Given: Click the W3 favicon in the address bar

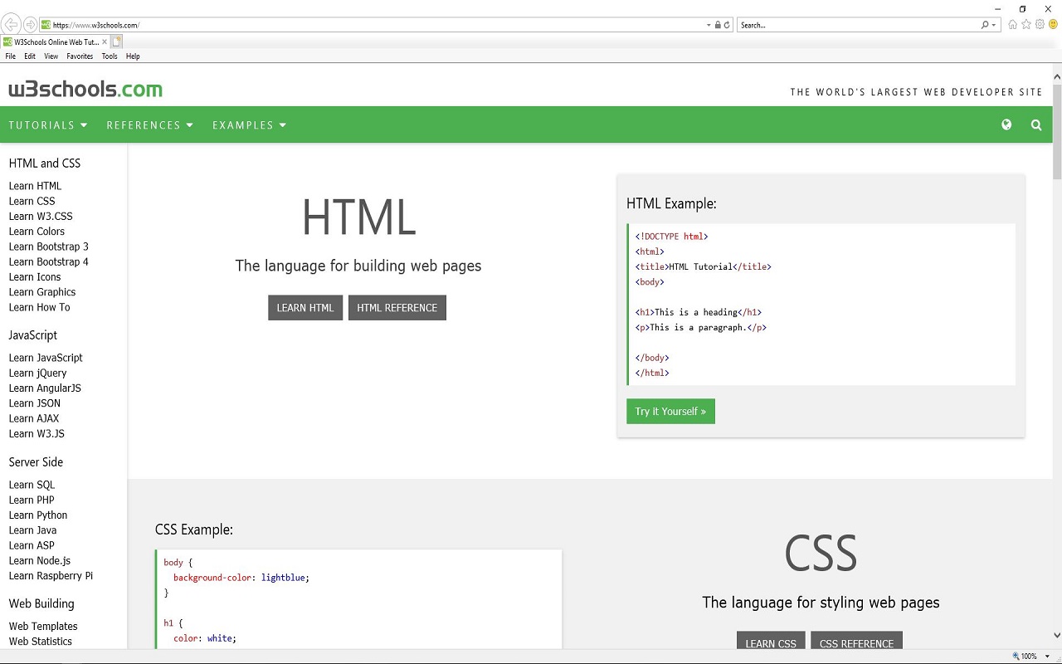Looking at the screenshot, I should [46, 25].
